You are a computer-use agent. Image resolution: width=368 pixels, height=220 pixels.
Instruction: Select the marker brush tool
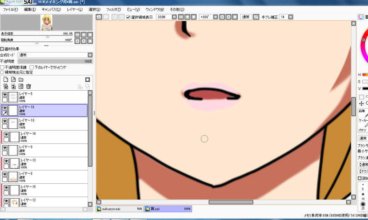(363, 123)
